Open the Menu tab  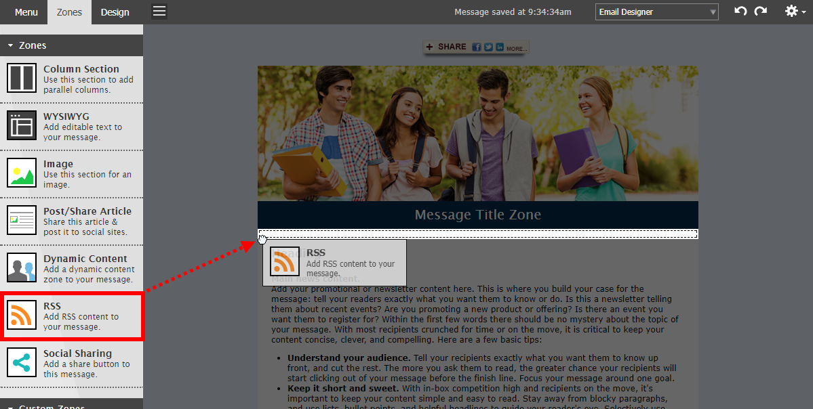tap(26, 12)
